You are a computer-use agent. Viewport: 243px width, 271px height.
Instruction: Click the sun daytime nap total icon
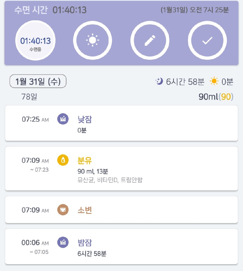(214, 81)
